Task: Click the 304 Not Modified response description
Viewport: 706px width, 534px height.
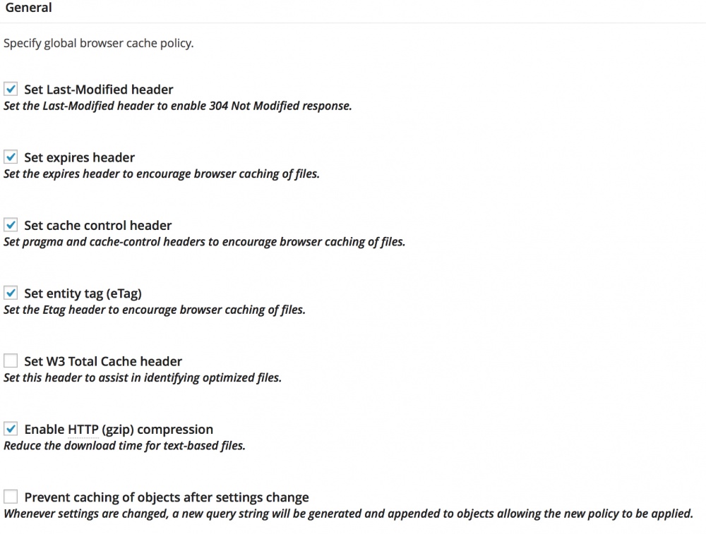Action: click(177, 107)
